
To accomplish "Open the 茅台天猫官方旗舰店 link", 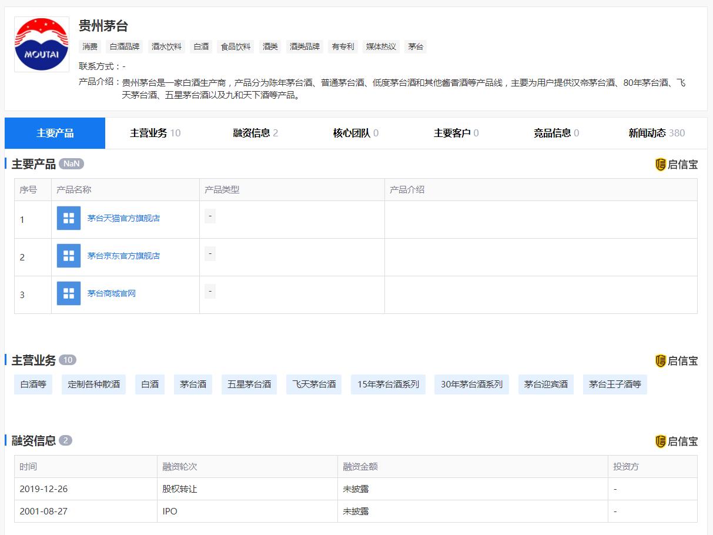I will pyautogui.click(x=123, y=218).
